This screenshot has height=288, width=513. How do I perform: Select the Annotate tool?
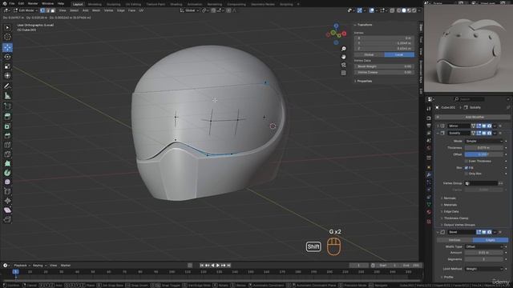[7, 86]
